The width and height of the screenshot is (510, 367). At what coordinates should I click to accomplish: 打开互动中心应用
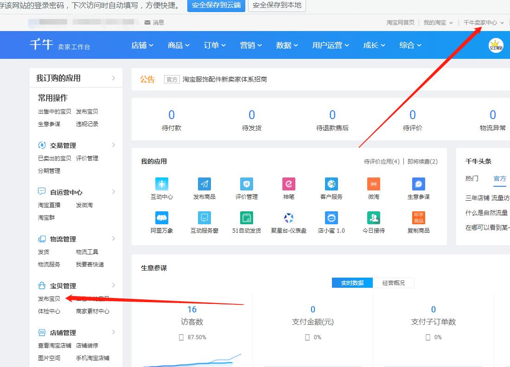coord(161,184)
